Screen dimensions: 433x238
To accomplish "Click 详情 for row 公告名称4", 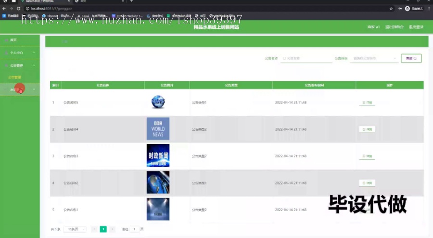I will [367, 129].
